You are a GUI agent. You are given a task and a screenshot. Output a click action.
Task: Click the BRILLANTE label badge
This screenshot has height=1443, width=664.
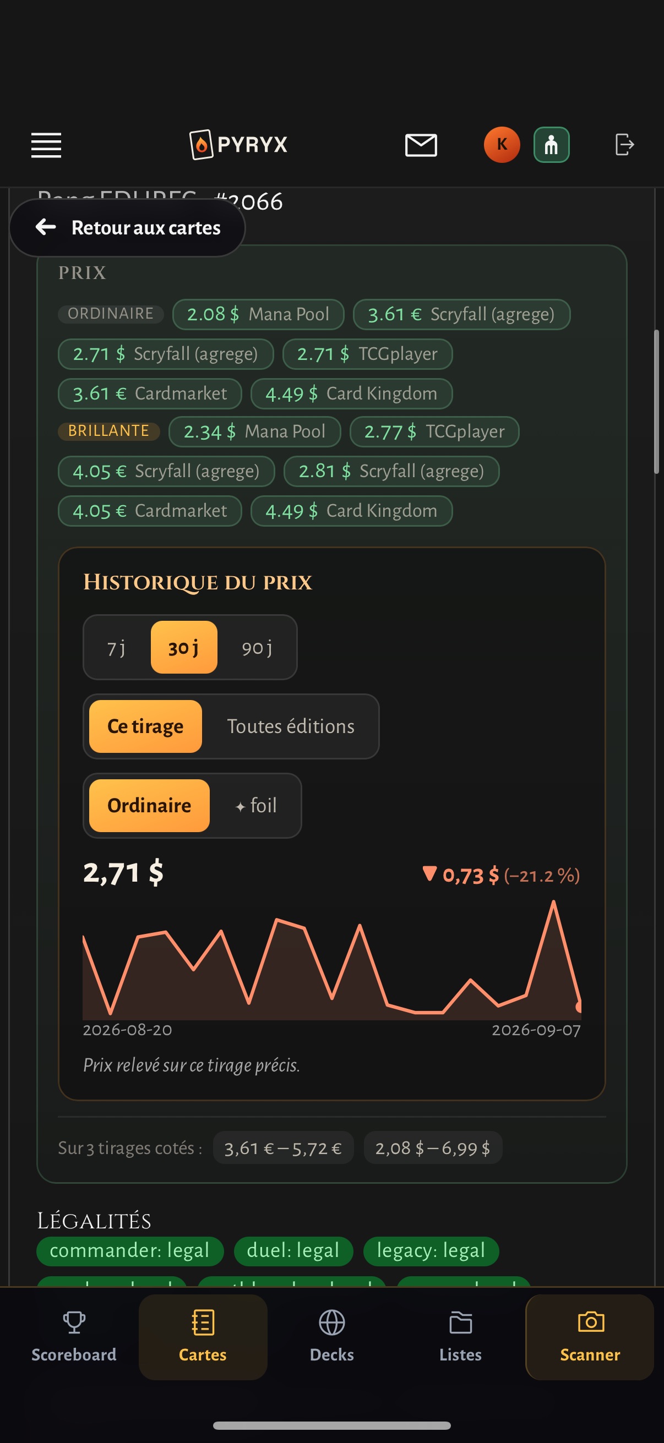point(108,431)
